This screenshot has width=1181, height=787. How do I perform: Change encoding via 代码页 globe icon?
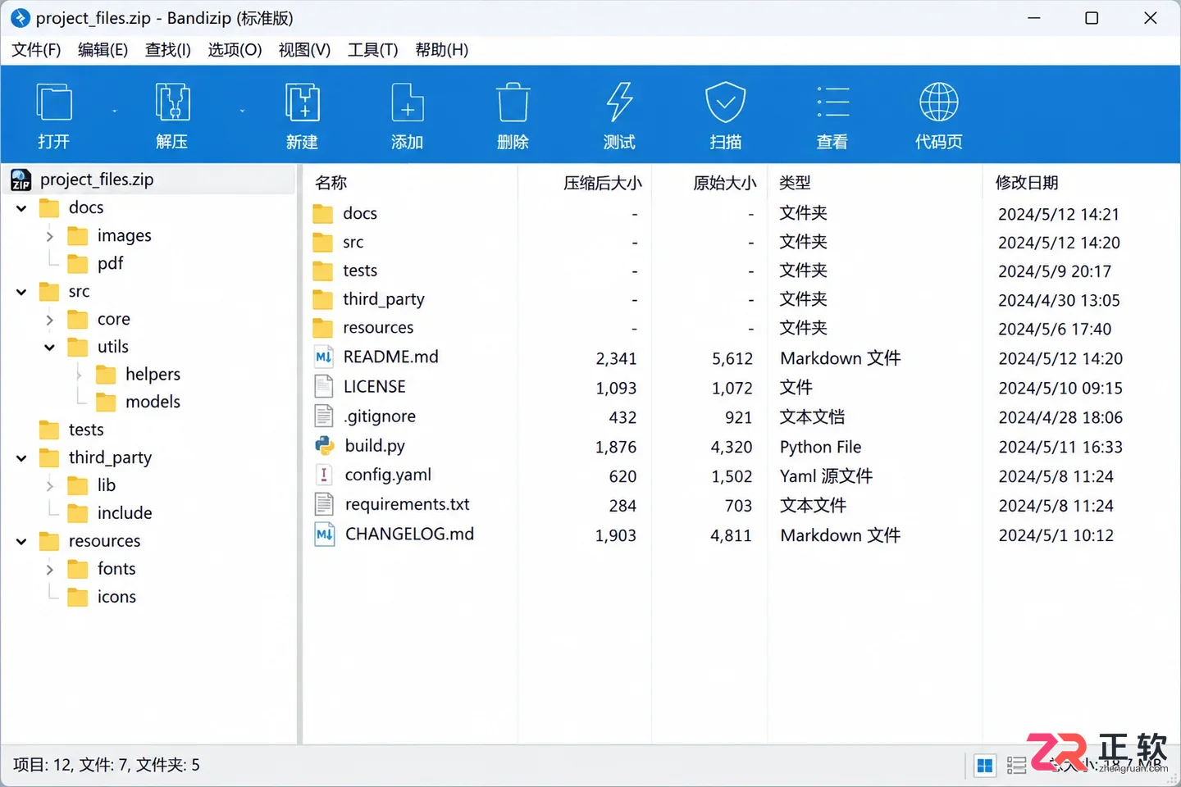pos(939,103)
